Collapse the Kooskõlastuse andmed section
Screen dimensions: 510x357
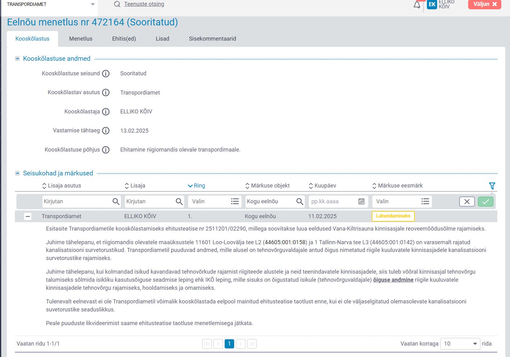click(18, 59)
